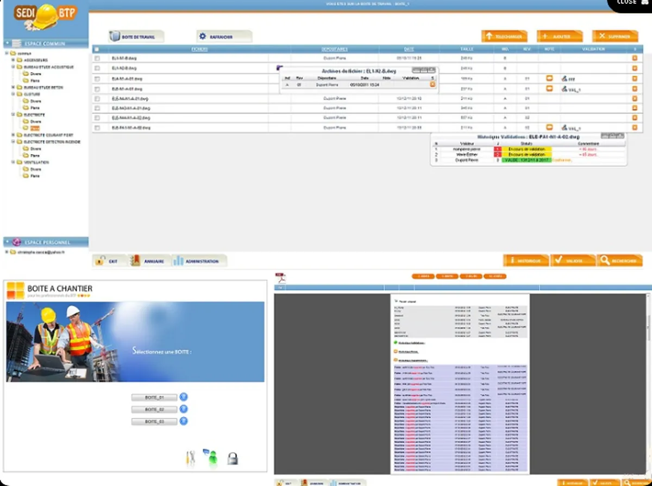Viewport: 652px width, 486px height.
Task: Click the gear icon of the Rafraichir button
Action: coord(203,36)
